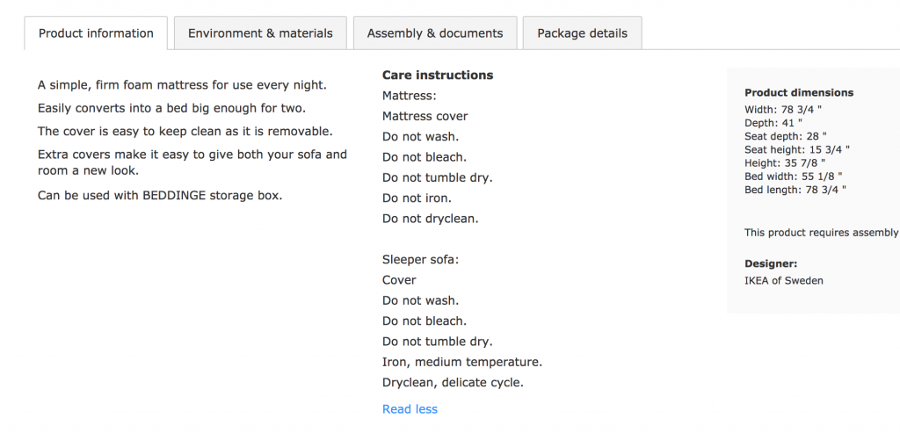The width and height of the screenshot is (900, 440).
Task: Click the 'Do not dryclean.' line
Action: tap(430, 219)
